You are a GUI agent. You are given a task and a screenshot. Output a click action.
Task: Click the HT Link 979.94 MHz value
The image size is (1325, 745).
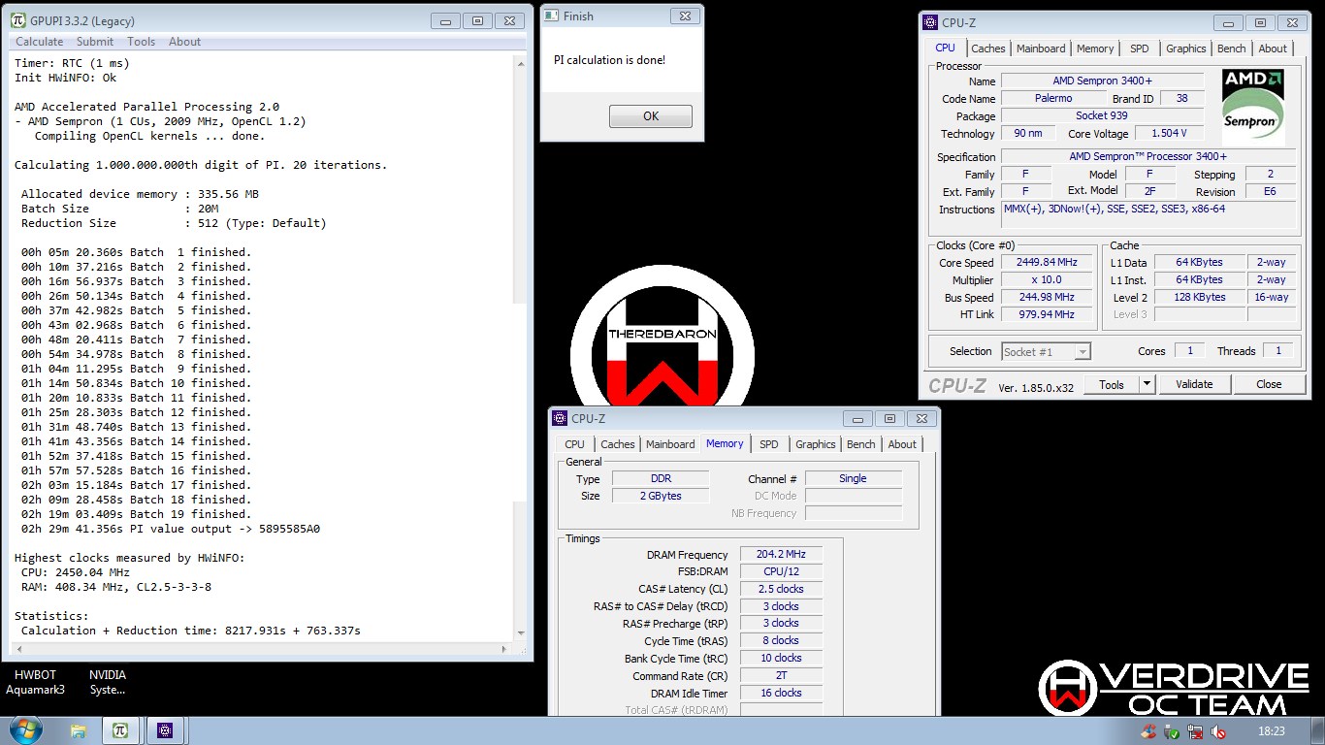coord(1047,315)
